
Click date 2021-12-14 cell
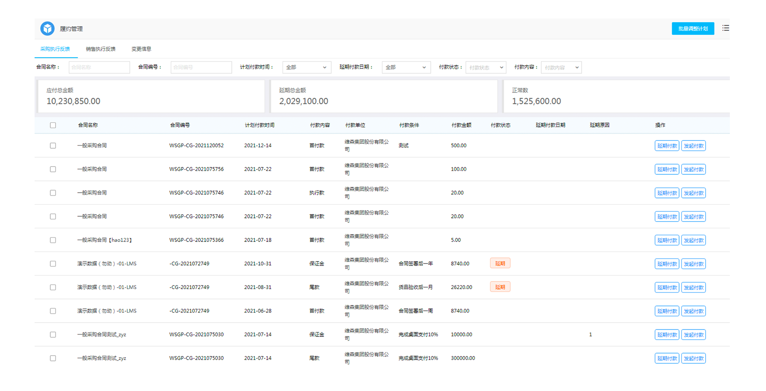coord(258,146)
